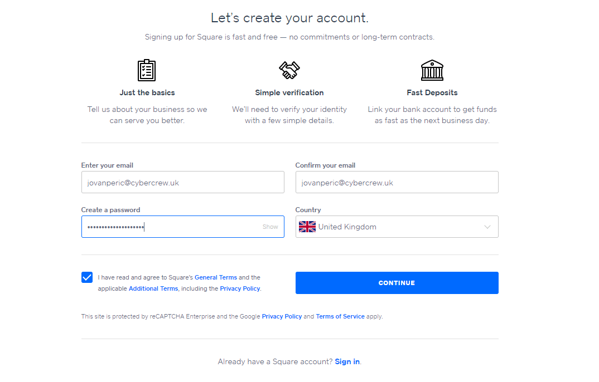Click the clipboard checklist icon
The width and height of the screenshot is (599, 382).
click(x=147, y=70)
